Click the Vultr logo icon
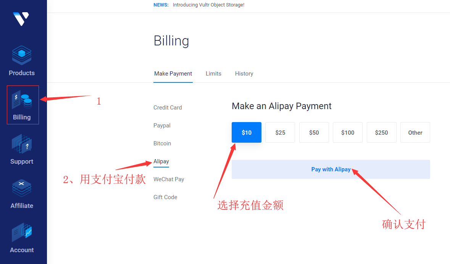The image size is (450, 264). 22,18
